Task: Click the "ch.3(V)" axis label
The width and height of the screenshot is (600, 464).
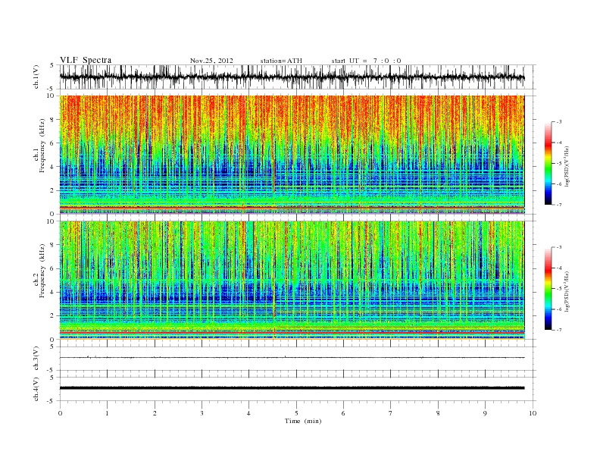Action: [x=36, y=359]
